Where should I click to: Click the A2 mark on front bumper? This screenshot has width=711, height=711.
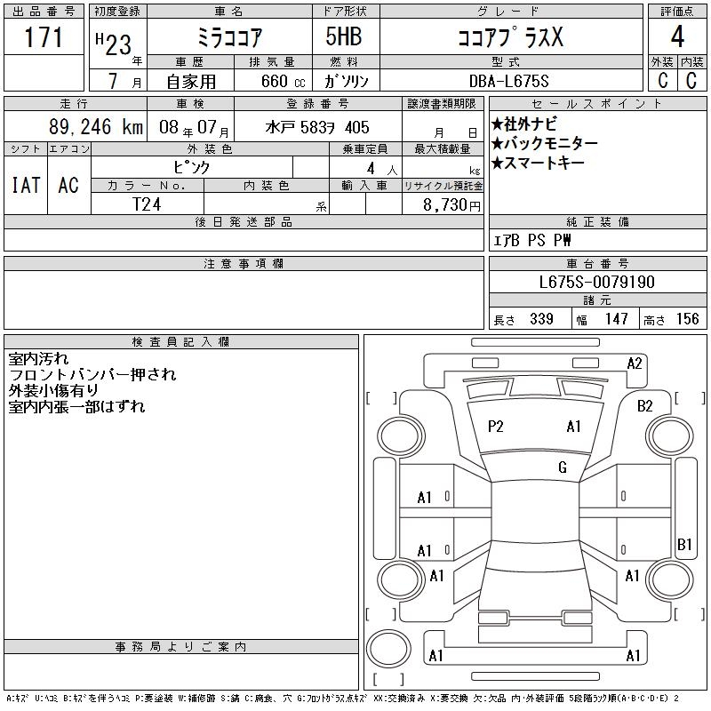(x=635, y=363)
